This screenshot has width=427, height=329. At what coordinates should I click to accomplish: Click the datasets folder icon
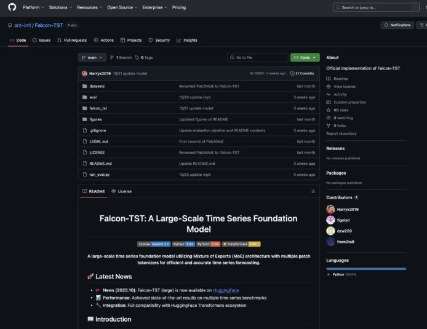pyautogui.click(x=85, y=86)
